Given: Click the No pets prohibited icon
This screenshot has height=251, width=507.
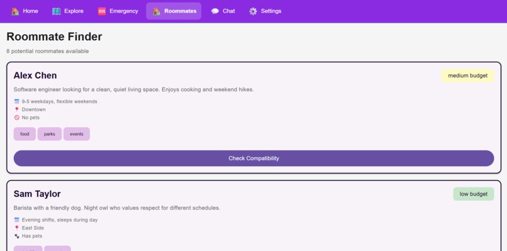Looking at the screenshot, I should (x=17, y=118).
